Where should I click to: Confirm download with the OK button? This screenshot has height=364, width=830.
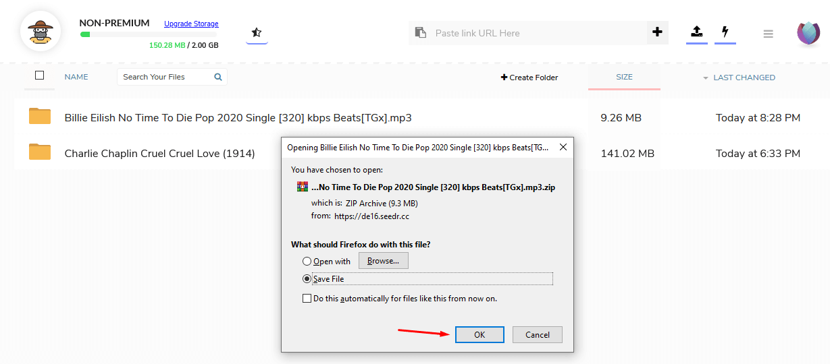[x=479, y=334]
